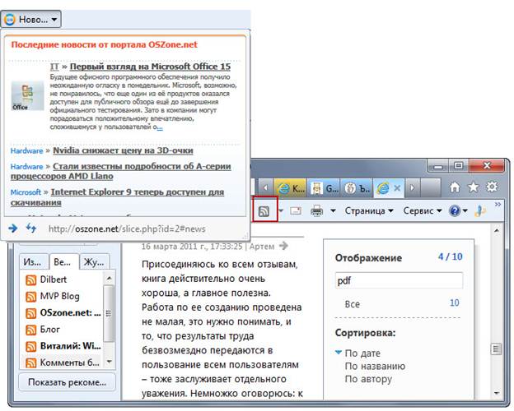Go to the home page icon

point(455,187)
